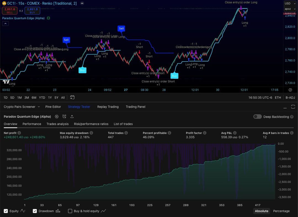Uncheck the Equity checkbox

tap(6, 211)
